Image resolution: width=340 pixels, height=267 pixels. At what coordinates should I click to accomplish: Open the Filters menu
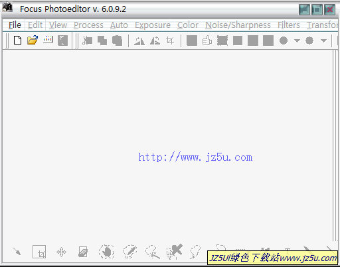coord(289,25)
